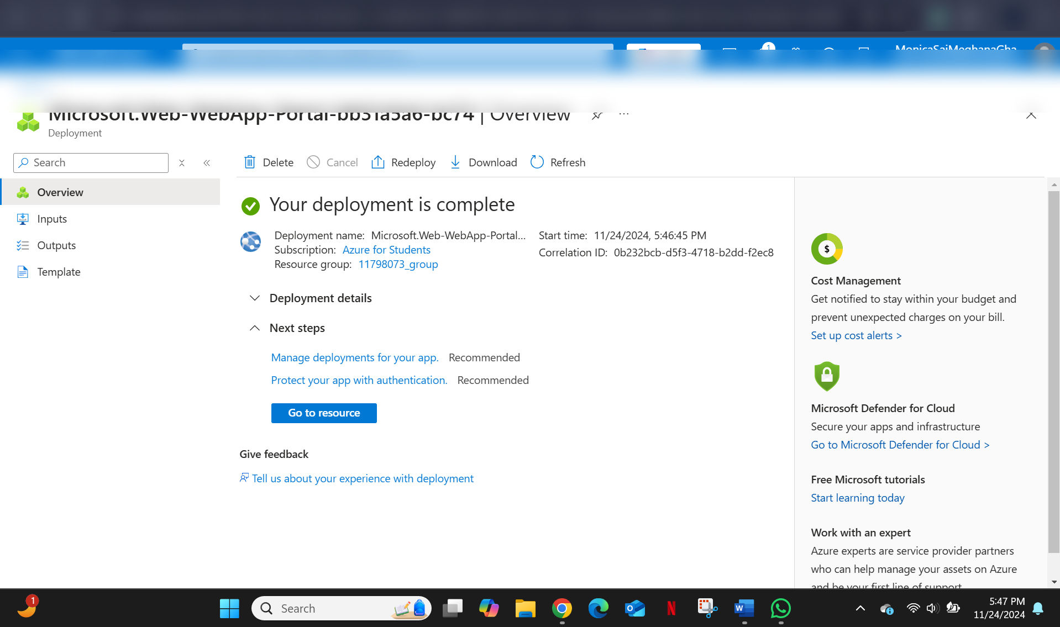
Task: Open the Outputs menu item
Action: click(111, 245)
